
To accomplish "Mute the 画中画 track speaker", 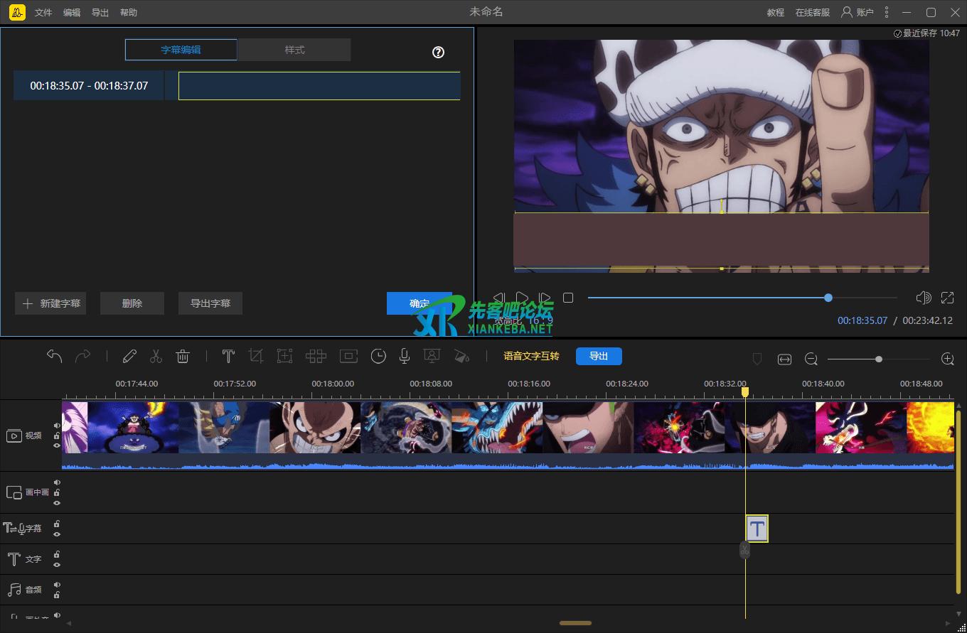I will [57, 482].
